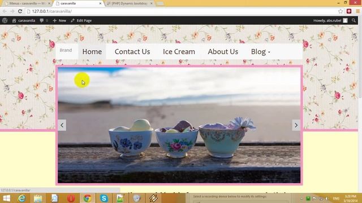Open File Explorer from the taskbar
362x203 pixels.
point(38,198)
